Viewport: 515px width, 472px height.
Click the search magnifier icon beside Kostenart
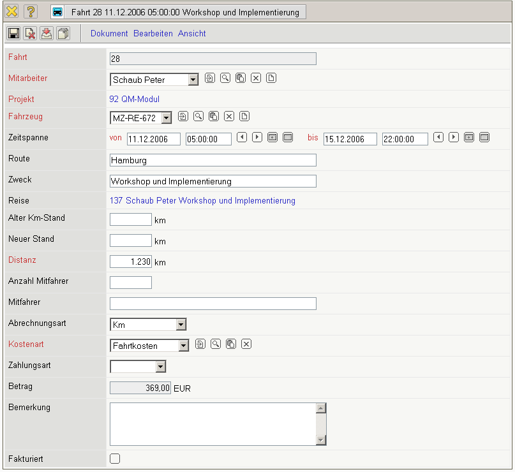(x=216, y=344)
